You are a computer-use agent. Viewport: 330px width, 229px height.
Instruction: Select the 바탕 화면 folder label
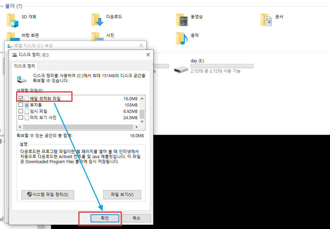[30, 35]
